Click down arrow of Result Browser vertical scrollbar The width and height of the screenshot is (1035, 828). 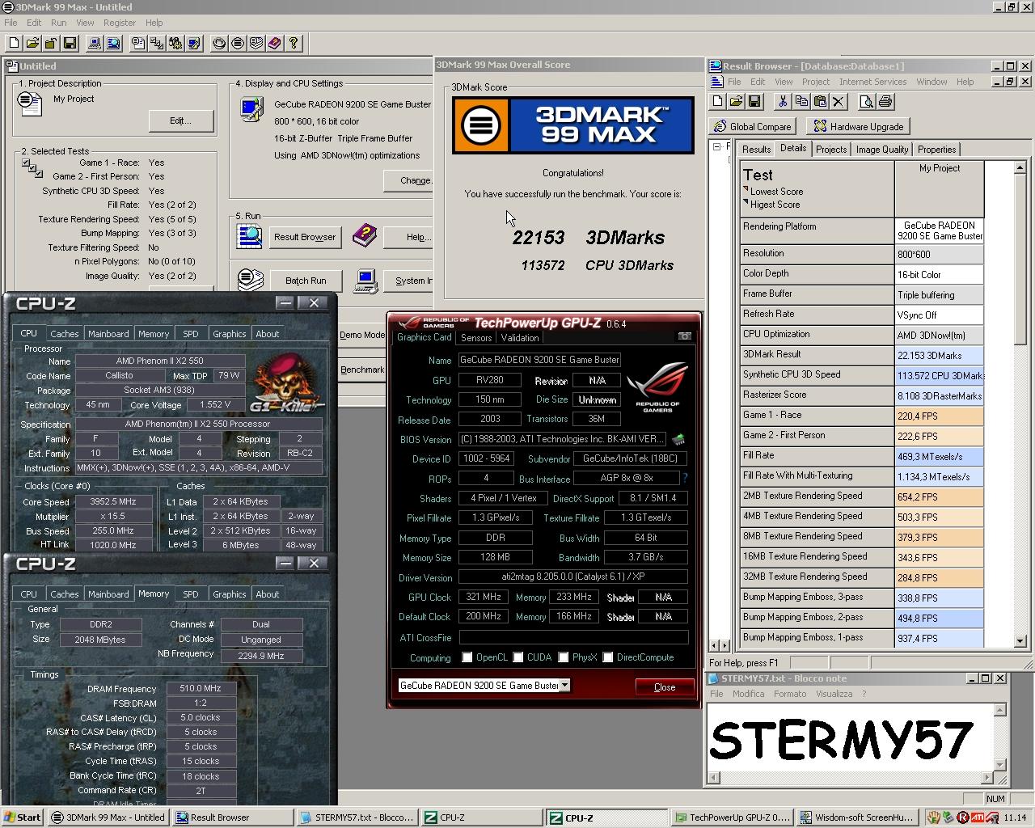[x=1020, y=641]
